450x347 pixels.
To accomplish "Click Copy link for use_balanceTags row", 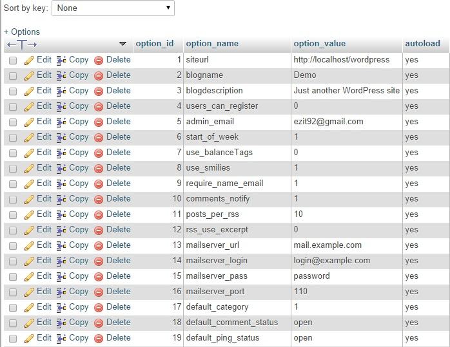I will (x=79, y=153).
